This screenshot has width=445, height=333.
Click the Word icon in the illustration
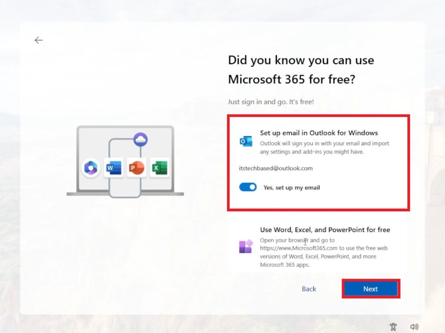[x=113, y=168]
